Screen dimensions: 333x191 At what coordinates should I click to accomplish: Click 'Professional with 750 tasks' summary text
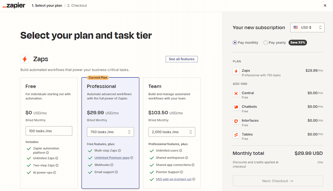pos(261,75)
